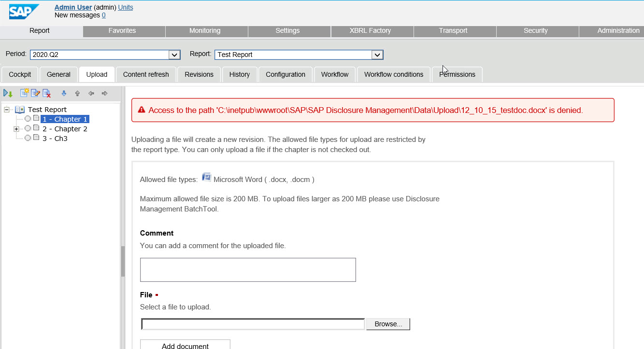
Task: Open the new messages count link
Action: [104, 15]
